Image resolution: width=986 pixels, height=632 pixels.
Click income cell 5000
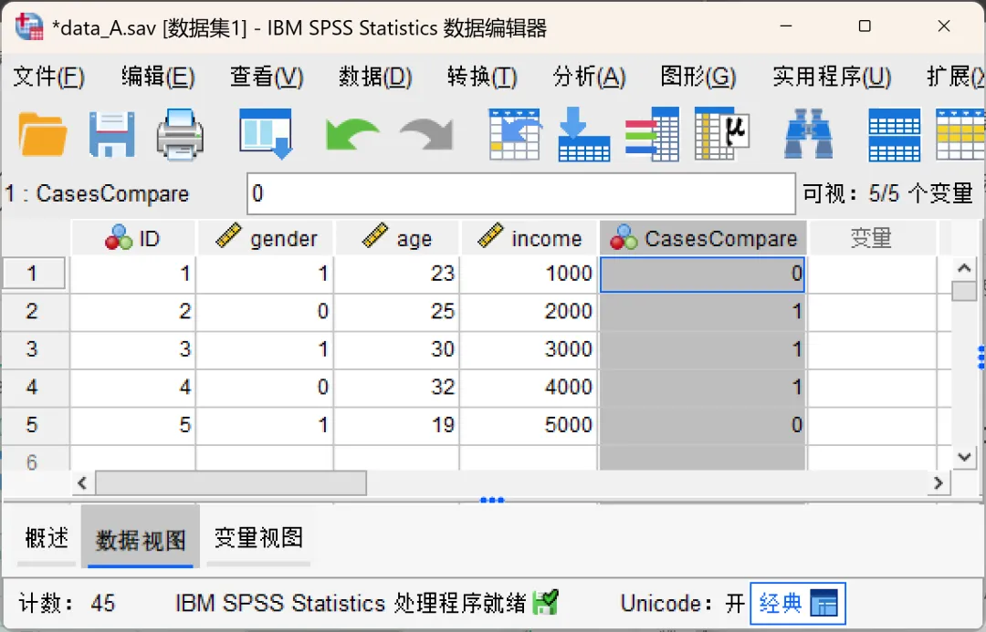pos(529,425)
